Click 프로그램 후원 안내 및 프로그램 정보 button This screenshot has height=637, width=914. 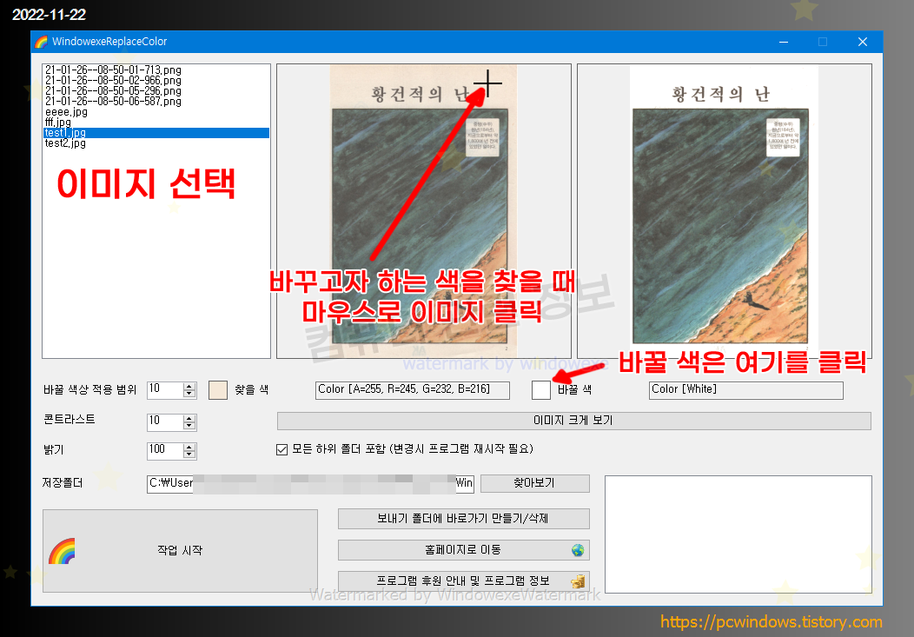click(x=464, y=581)
